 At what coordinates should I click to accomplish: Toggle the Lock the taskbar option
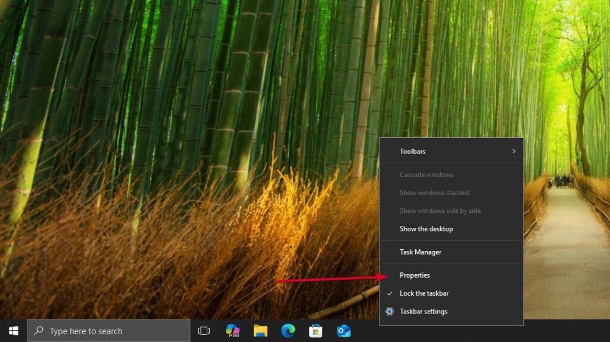424,293
